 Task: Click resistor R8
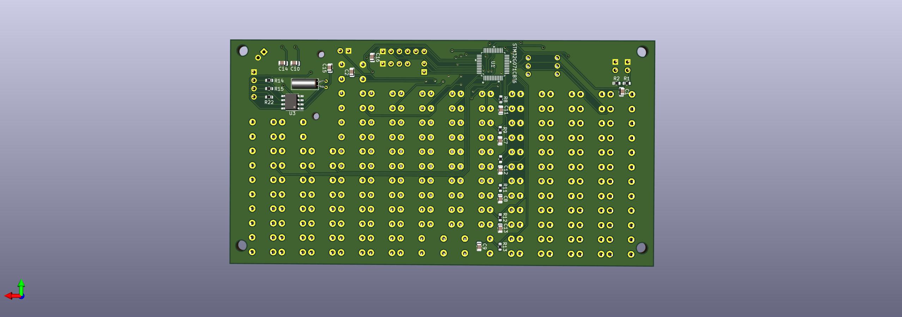point(501,100)
